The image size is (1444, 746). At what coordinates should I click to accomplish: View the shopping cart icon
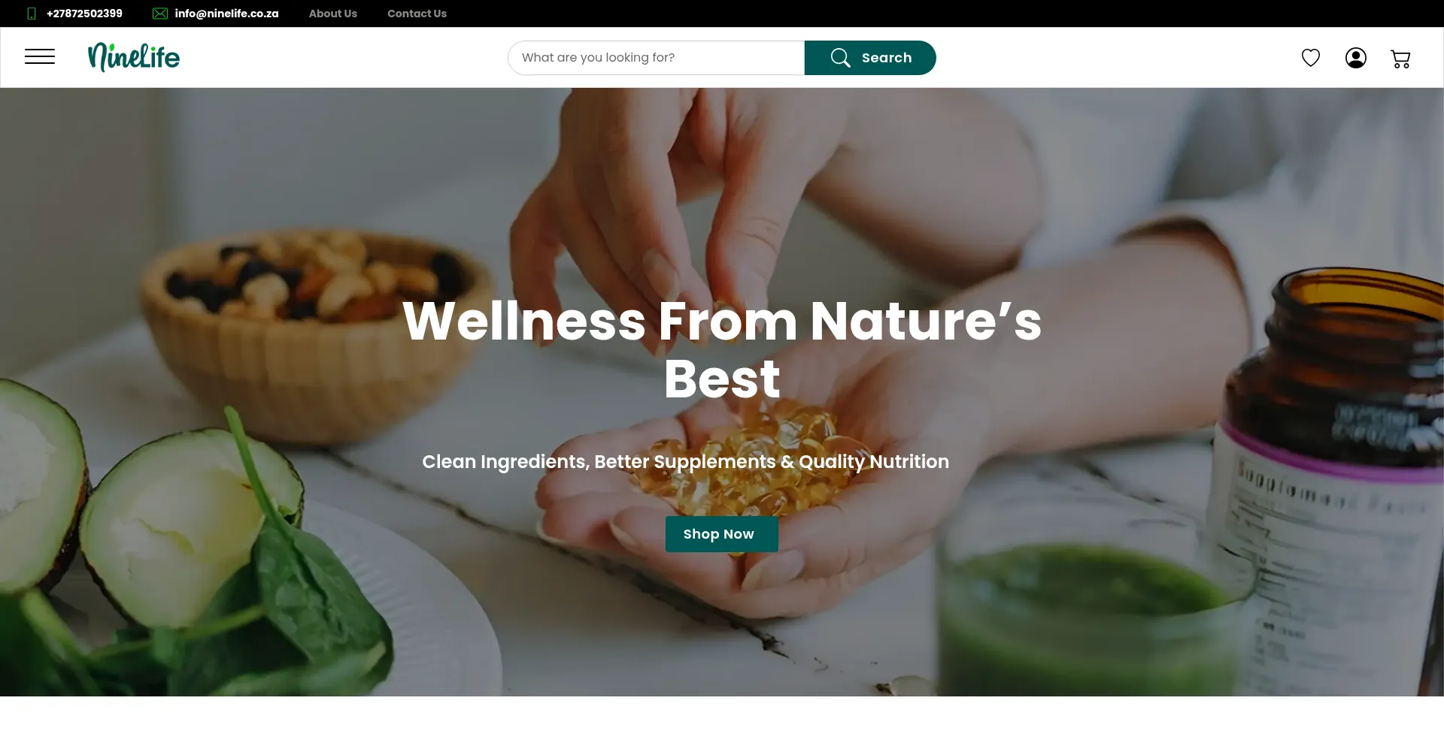point(1400,59)
